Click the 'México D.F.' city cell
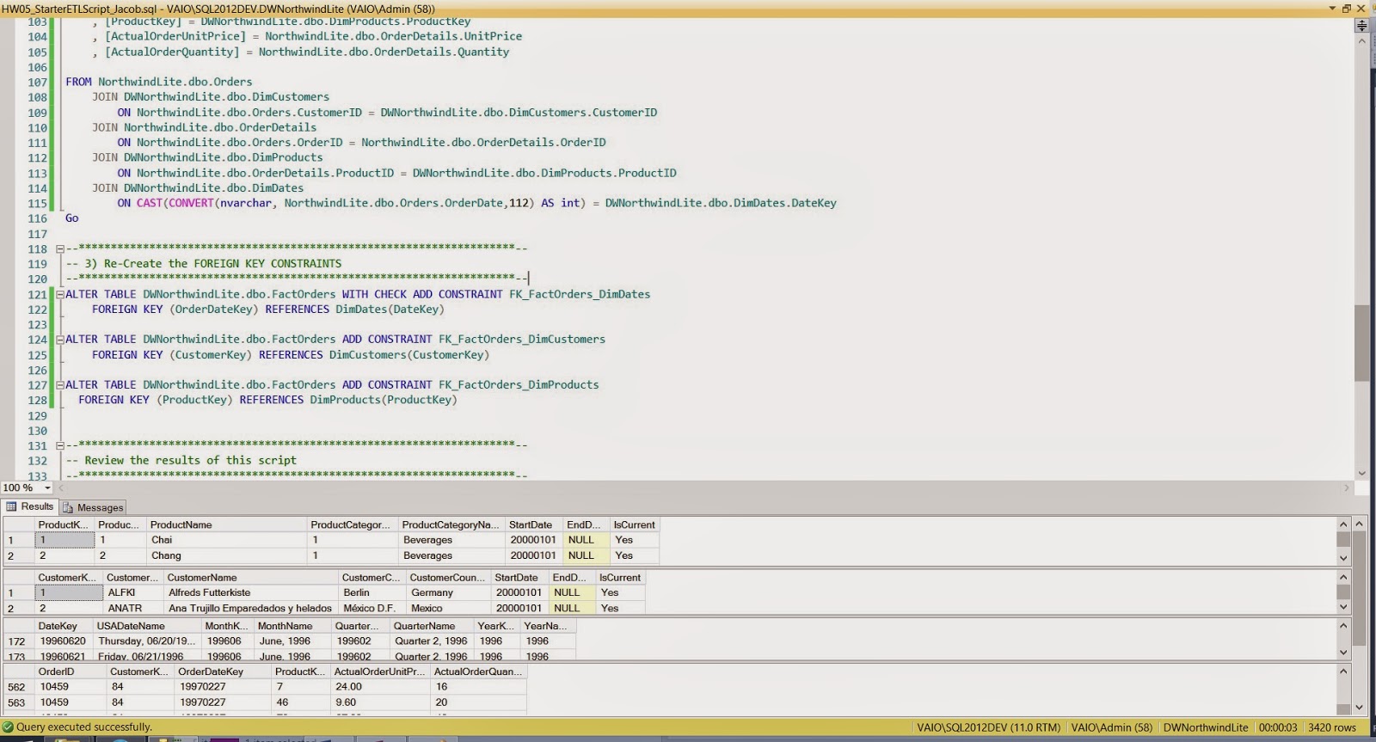Screen dimensions: 1376x742 372,608
